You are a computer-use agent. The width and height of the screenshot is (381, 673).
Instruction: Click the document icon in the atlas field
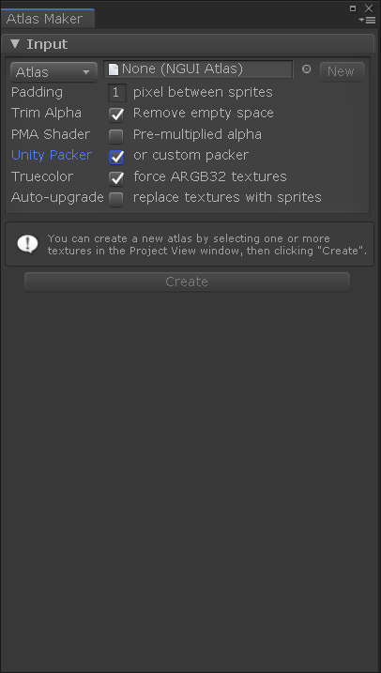click(114, 69)
